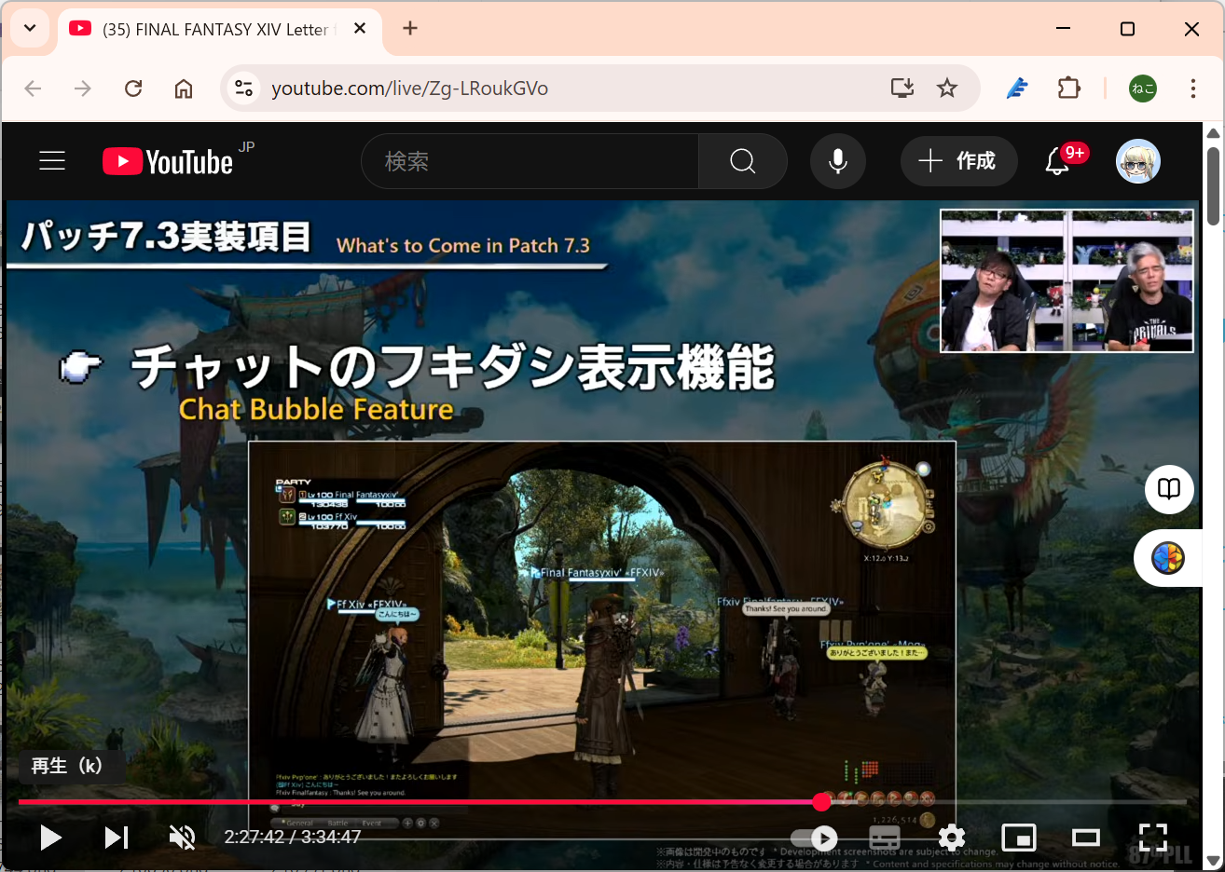Open the blue feather extension icon
Viewport: 1225px width, 872px height.
pyautogui.click(x=1017, y=89)
